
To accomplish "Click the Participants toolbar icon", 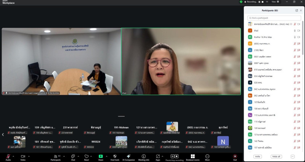I will (x=56, y=157).
